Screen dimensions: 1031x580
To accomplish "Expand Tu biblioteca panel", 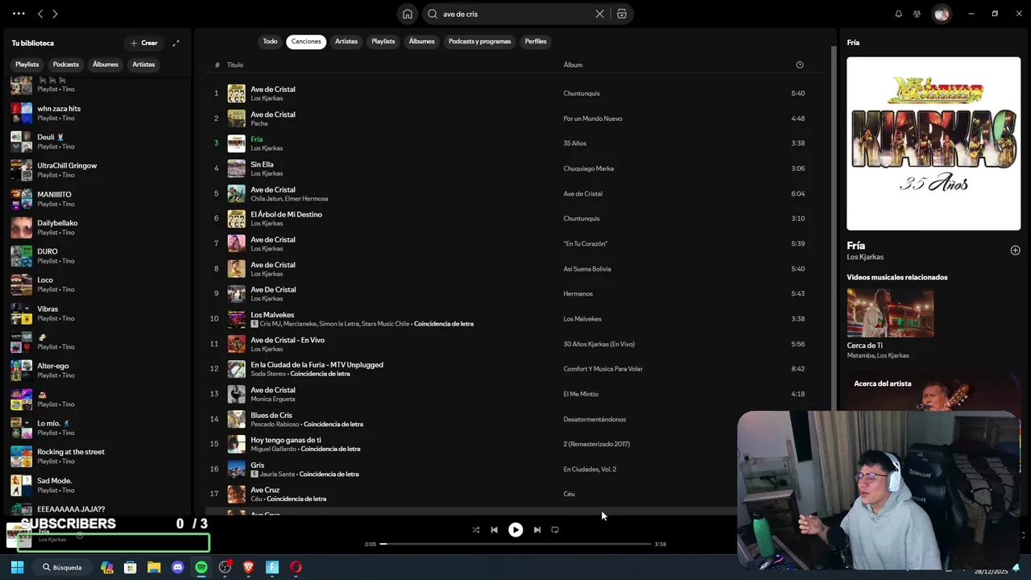I will 176,43.
